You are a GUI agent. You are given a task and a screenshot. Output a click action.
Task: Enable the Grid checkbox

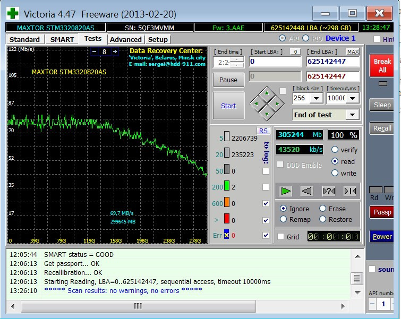pos(280,237)
